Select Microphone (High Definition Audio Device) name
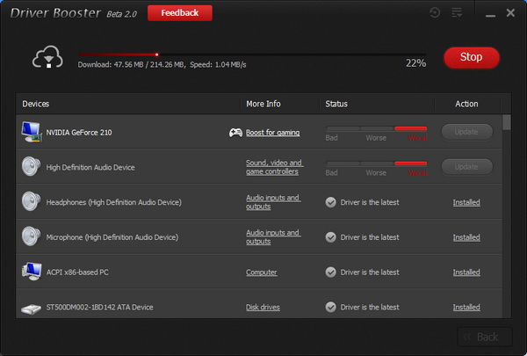 (x=112, y=237)
